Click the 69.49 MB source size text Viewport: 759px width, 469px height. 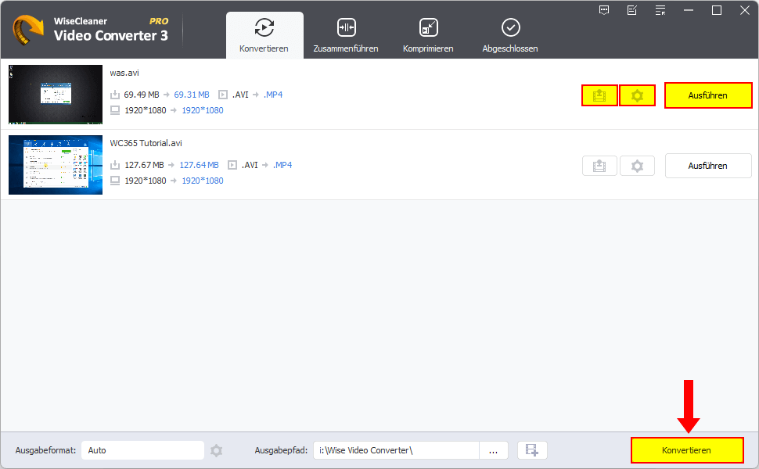142,95
